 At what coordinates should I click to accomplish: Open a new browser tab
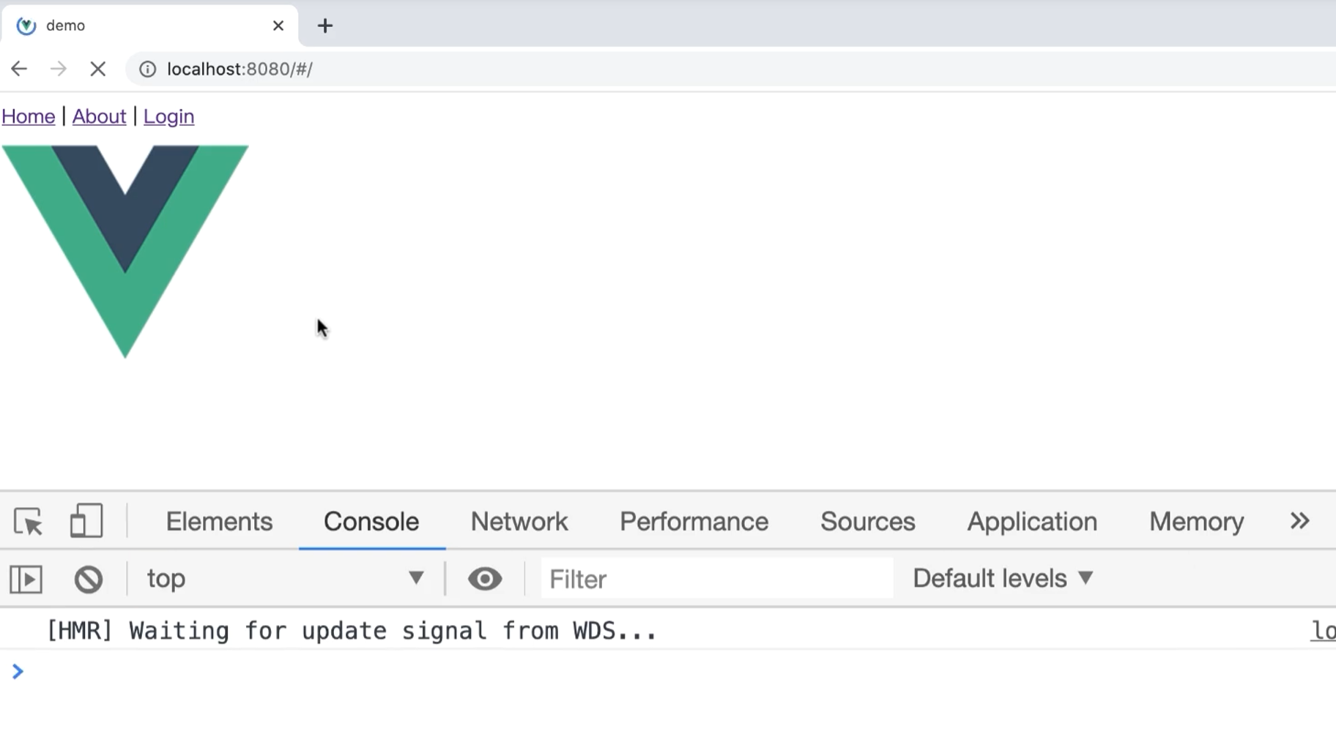(x=325, y=26)
